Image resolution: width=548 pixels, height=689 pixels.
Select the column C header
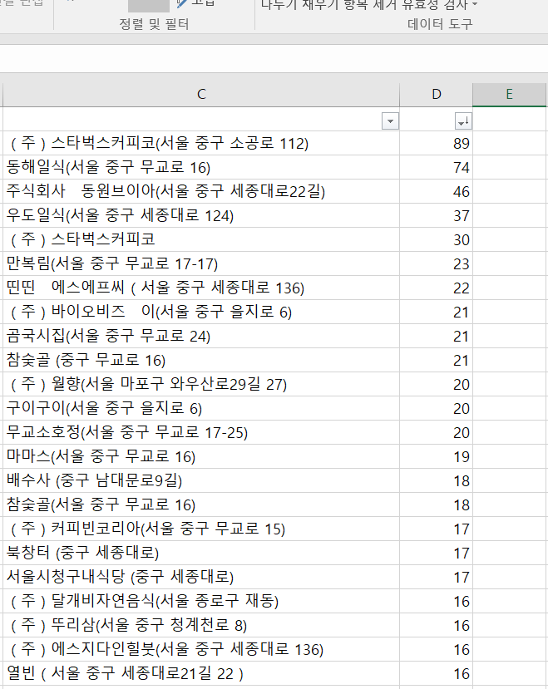click(201, 95)
